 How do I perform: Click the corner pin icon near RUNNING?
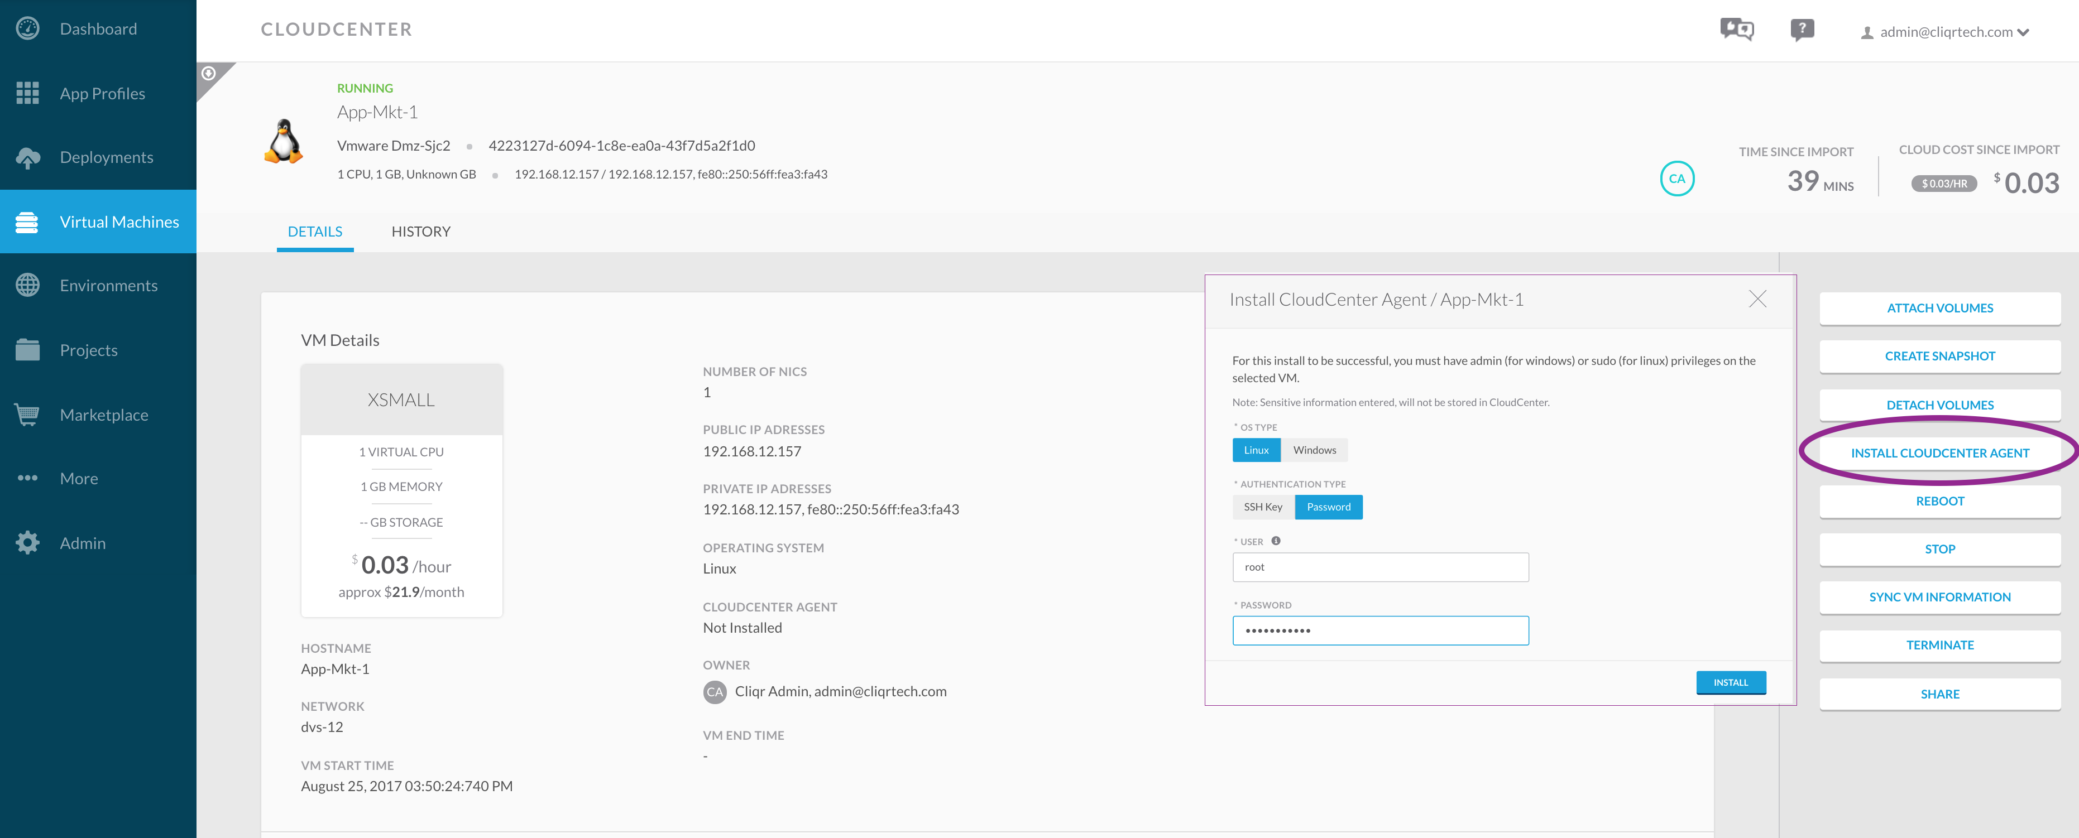coord(209,74)
